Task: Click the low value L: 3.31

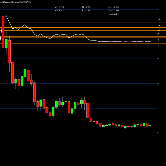Action: click(x=86, y=11)
